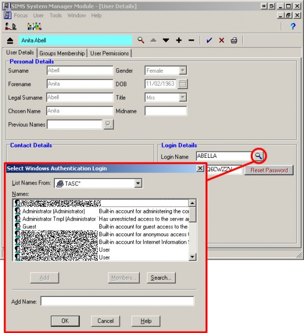Click the Login Name lookup magnifier icon
The image size is (304, 333).
[x=258, y=156]
